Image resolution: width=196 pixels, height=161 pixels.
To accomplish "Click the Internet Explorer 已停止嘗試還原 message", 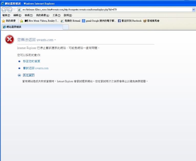I will click(58, 48).
